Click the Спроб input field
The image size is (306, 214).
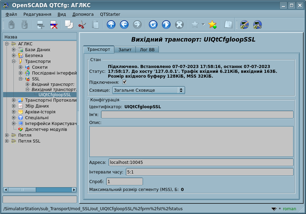coord(124,181)
